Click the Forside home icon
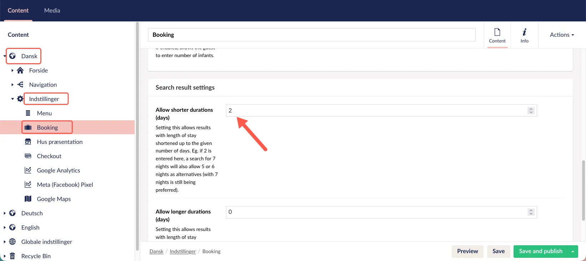586x261 pixels. [20, 70]
